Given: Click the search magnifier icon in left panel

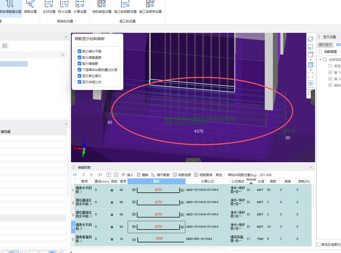Looking at the screenshot, I should coord(63,55).
